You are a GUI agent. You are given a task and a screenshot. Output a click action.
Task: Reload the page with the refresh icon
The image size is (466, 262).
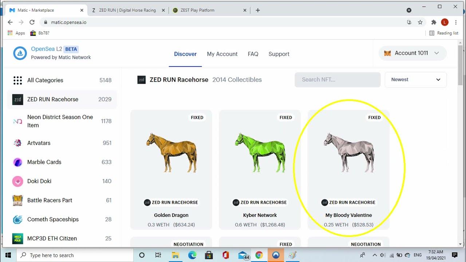click(32, 22)
